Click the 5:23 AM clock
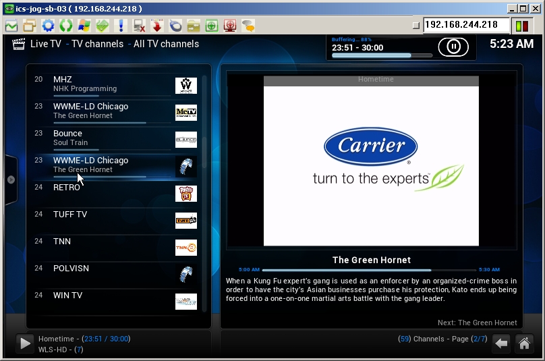 512,44
